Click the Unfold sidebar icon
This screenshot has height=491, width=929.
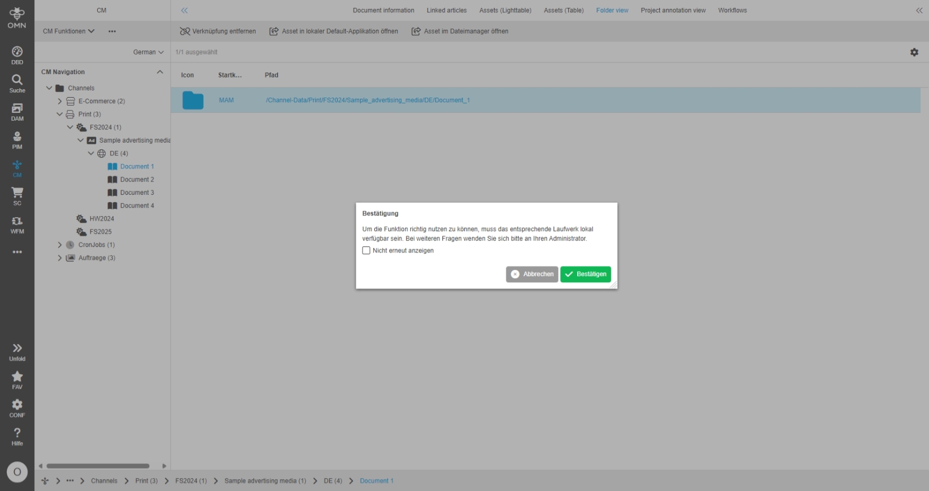click(x=17, y=352)
